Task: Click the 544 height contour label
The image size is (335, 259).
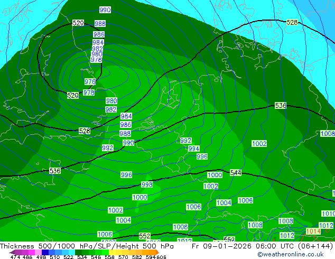Action: tap(236, 172)
